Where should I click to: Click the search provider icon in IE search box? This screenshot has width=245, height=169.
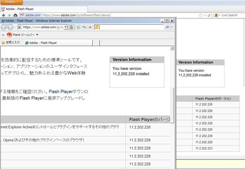(x=96, y=27)
